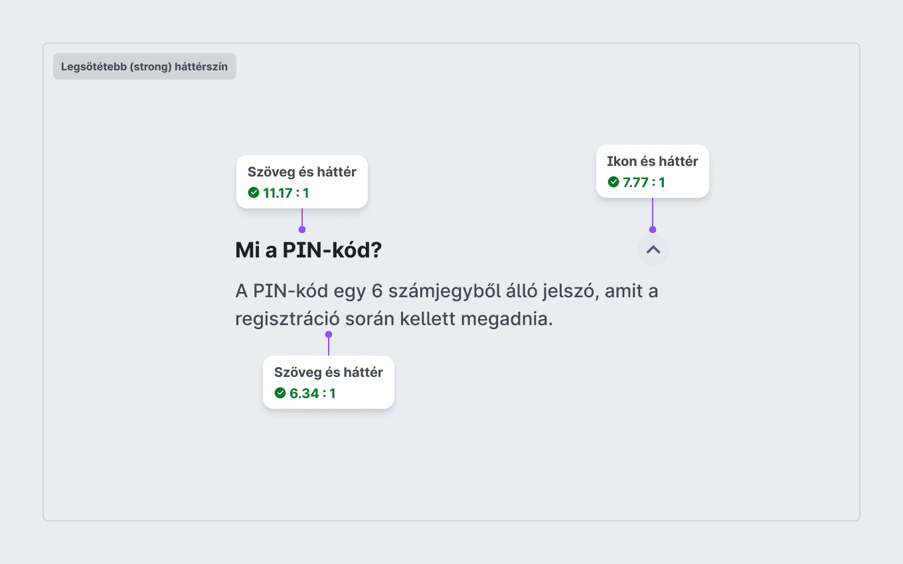
Task: Click the upper 'Szöveg és háttér' tooltip title
Action: click(x=302, y=172)
